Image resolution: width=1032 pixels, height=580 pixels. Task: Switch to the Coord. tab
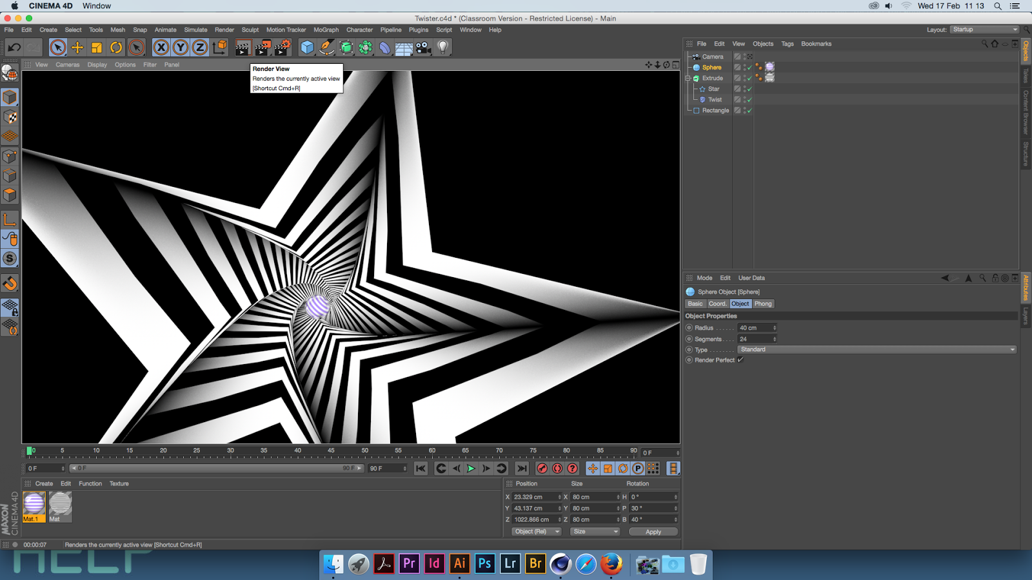point(717,304)
